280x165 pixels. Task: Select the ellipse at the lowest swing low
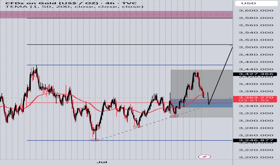point(95,140)
